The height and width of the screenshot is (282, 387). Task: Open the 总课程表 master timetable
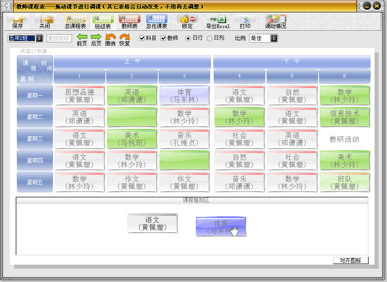75,21
